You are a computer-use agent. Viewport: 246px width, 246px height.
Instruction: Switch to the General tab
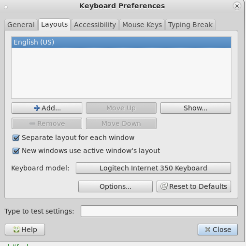click(21, 25)
